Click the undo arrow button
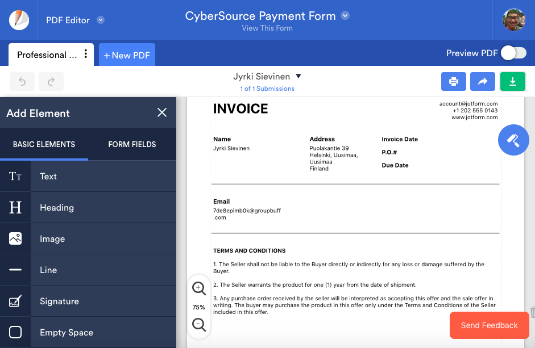 (x=22, y=82)
